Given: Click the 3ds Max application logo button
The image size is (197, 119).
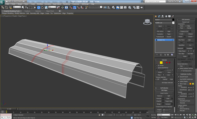Looking at the screenshot, I should click(x=2, y=2).
